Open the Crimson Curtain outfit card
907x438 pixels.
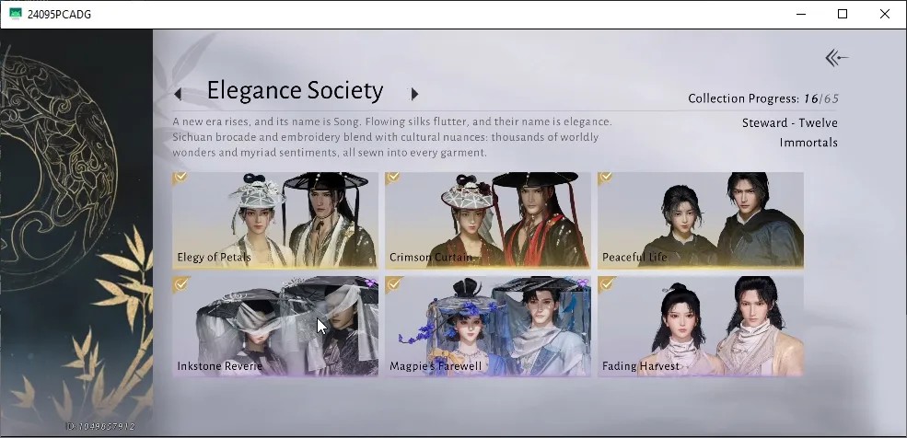point(488,220)
